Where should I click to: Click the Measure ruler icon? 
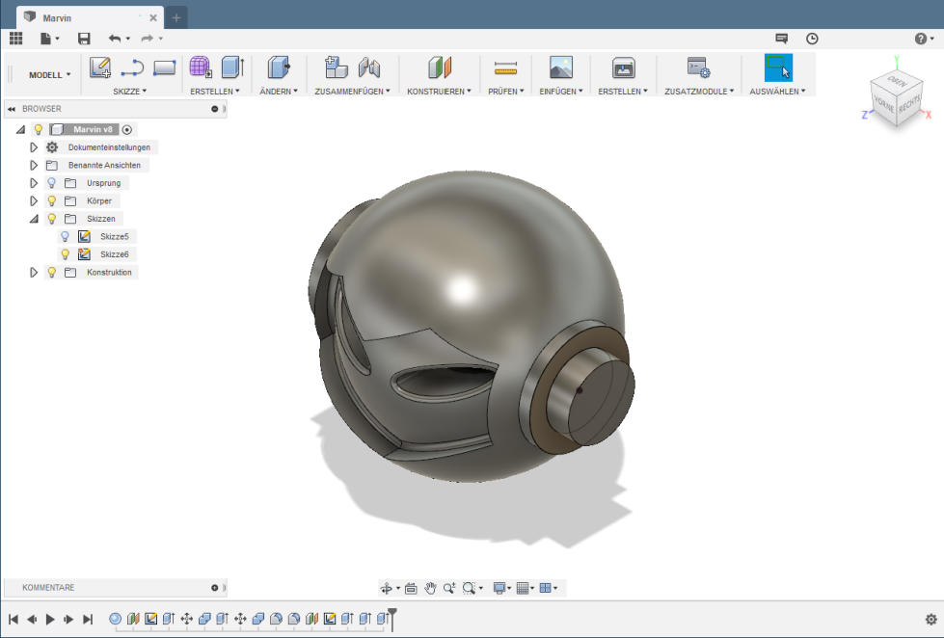point(505,68)
